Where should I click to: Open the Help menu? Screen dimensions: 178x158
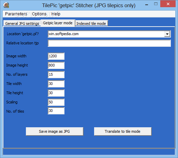(56, 14)
